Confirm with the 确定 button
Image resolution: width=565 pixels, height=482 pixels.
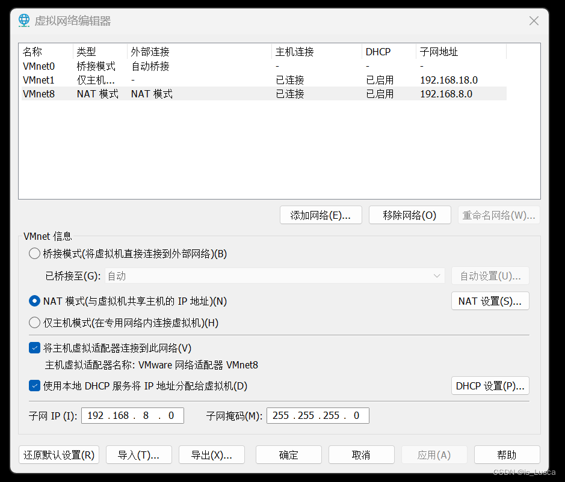(x=289, y=455)
